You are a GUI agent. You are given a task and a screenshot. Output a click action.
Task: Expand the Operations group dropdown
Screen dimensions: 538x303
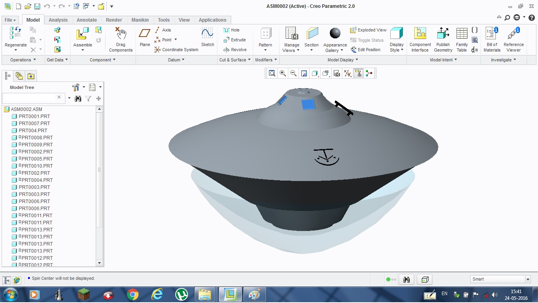[23, 60]
